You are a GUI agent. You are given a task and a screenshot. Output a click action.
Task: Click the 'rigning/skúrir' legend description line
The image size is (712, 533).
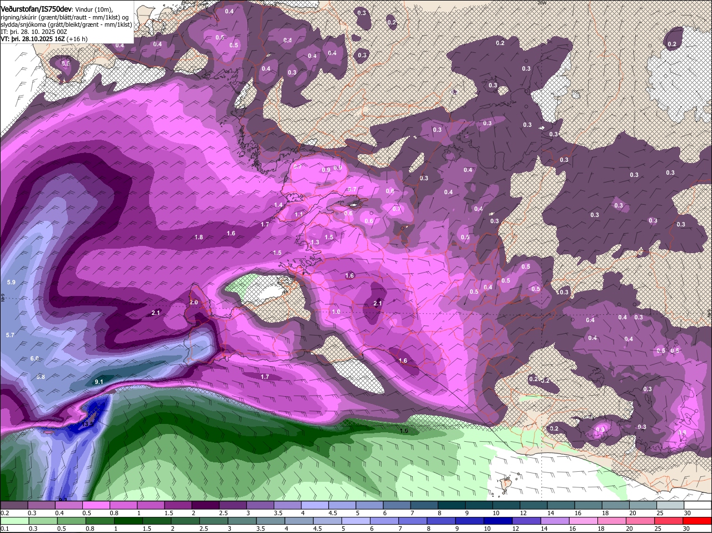point(66,17)
